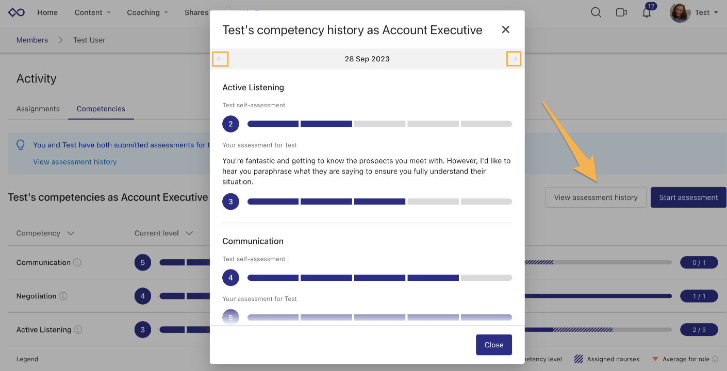Go to next assessment date with right arrow
727x371 pixels.
(x=514, y=59)
